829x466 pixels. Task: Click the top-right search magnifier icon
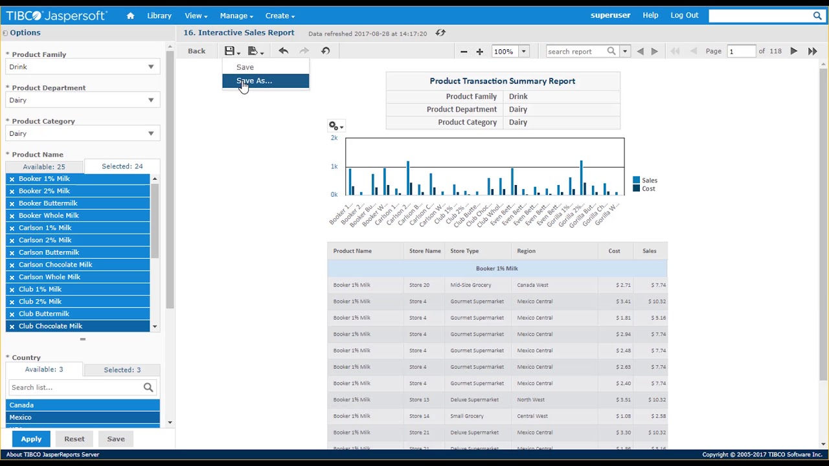818,16
